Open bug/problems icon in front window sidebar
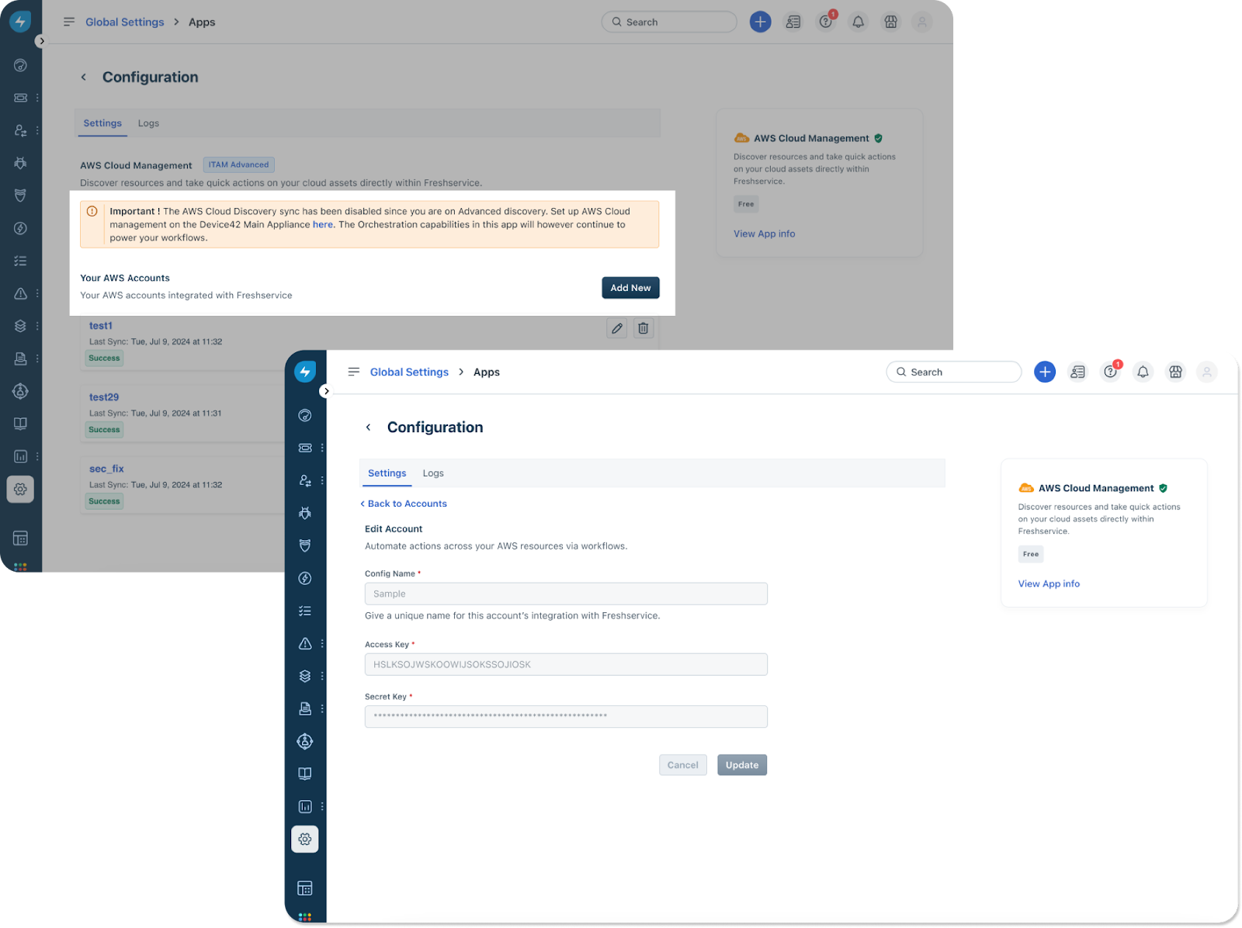 (305, 513)
